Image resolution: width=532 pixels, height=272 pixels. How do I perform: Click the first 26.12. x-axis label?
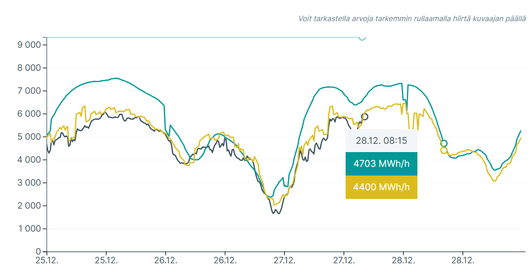point(166,261)
